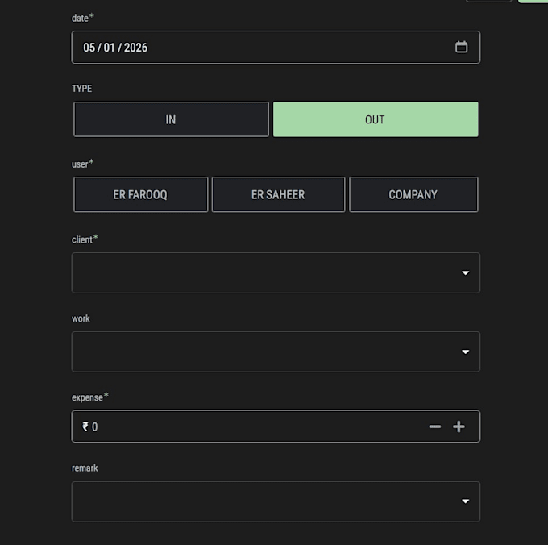The height and width of the screenshot is (545, 548).
Task: Select the IN type option
Action: coord(171,119)
